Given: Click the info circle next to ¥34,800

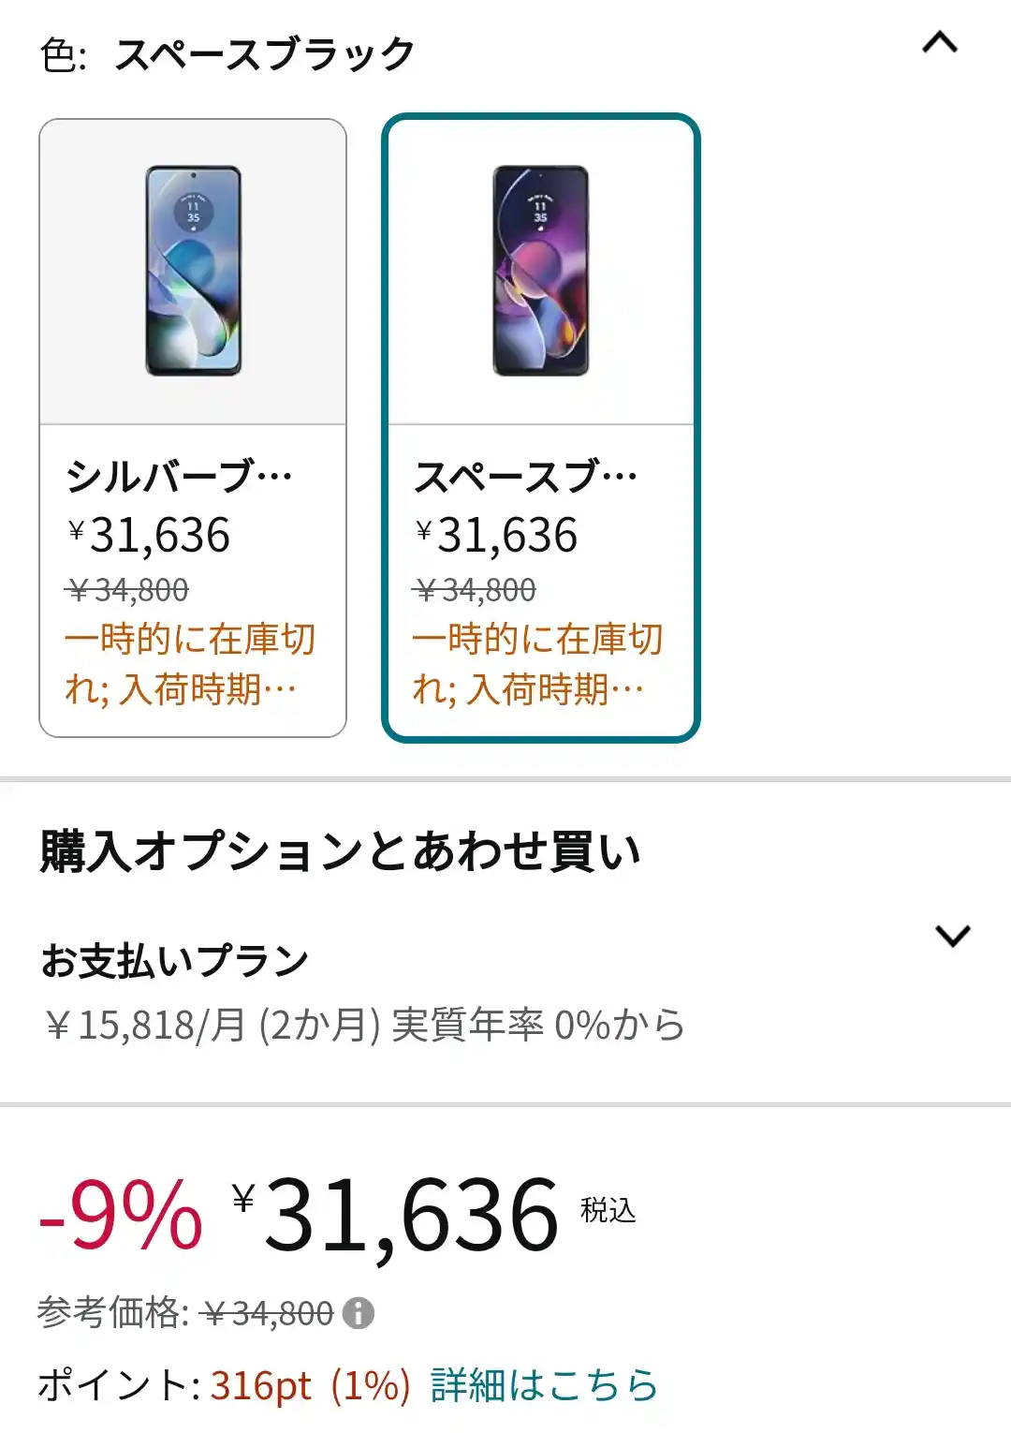Looking at the screenshot, I should (x=360, y=1313).
